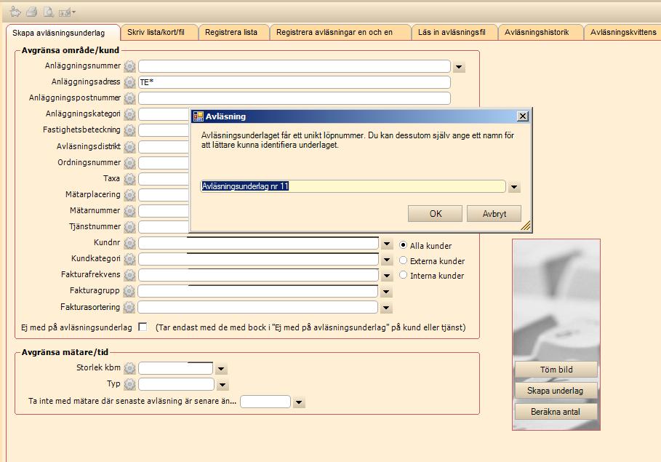Viewport: 661px width, 462px height.
Task: Click gear icon next to Anläggningsnummer
Action: point(130,66)
